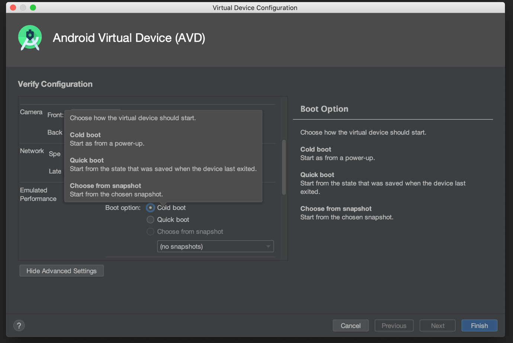Click the Front camera label
Image resolution: width=513 pixels, height=343 pixels.
pos(55,115)
